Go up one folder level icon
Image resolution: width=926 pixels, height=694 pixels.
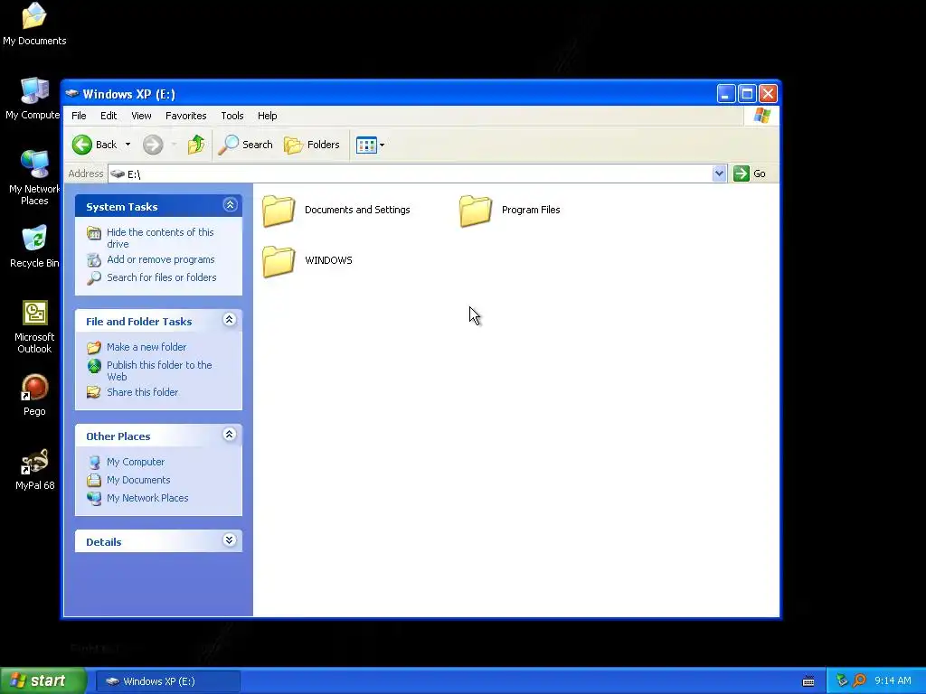click(x=196, y=145)
